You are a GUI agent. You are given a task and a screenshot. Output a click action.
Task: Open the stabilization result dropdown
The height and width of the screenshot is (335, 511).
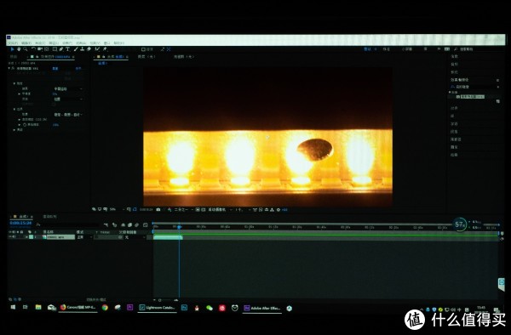click(x=68, y=88)
